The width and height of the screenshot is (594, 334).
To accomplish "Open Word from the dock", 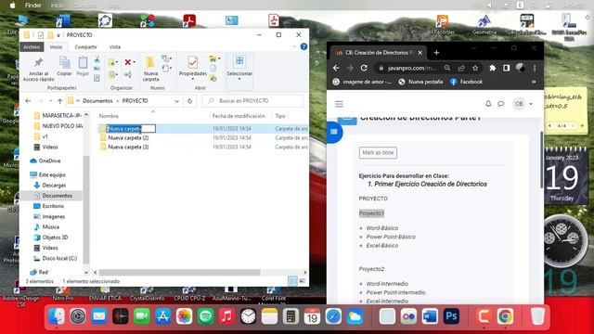I will coord(430,316).
